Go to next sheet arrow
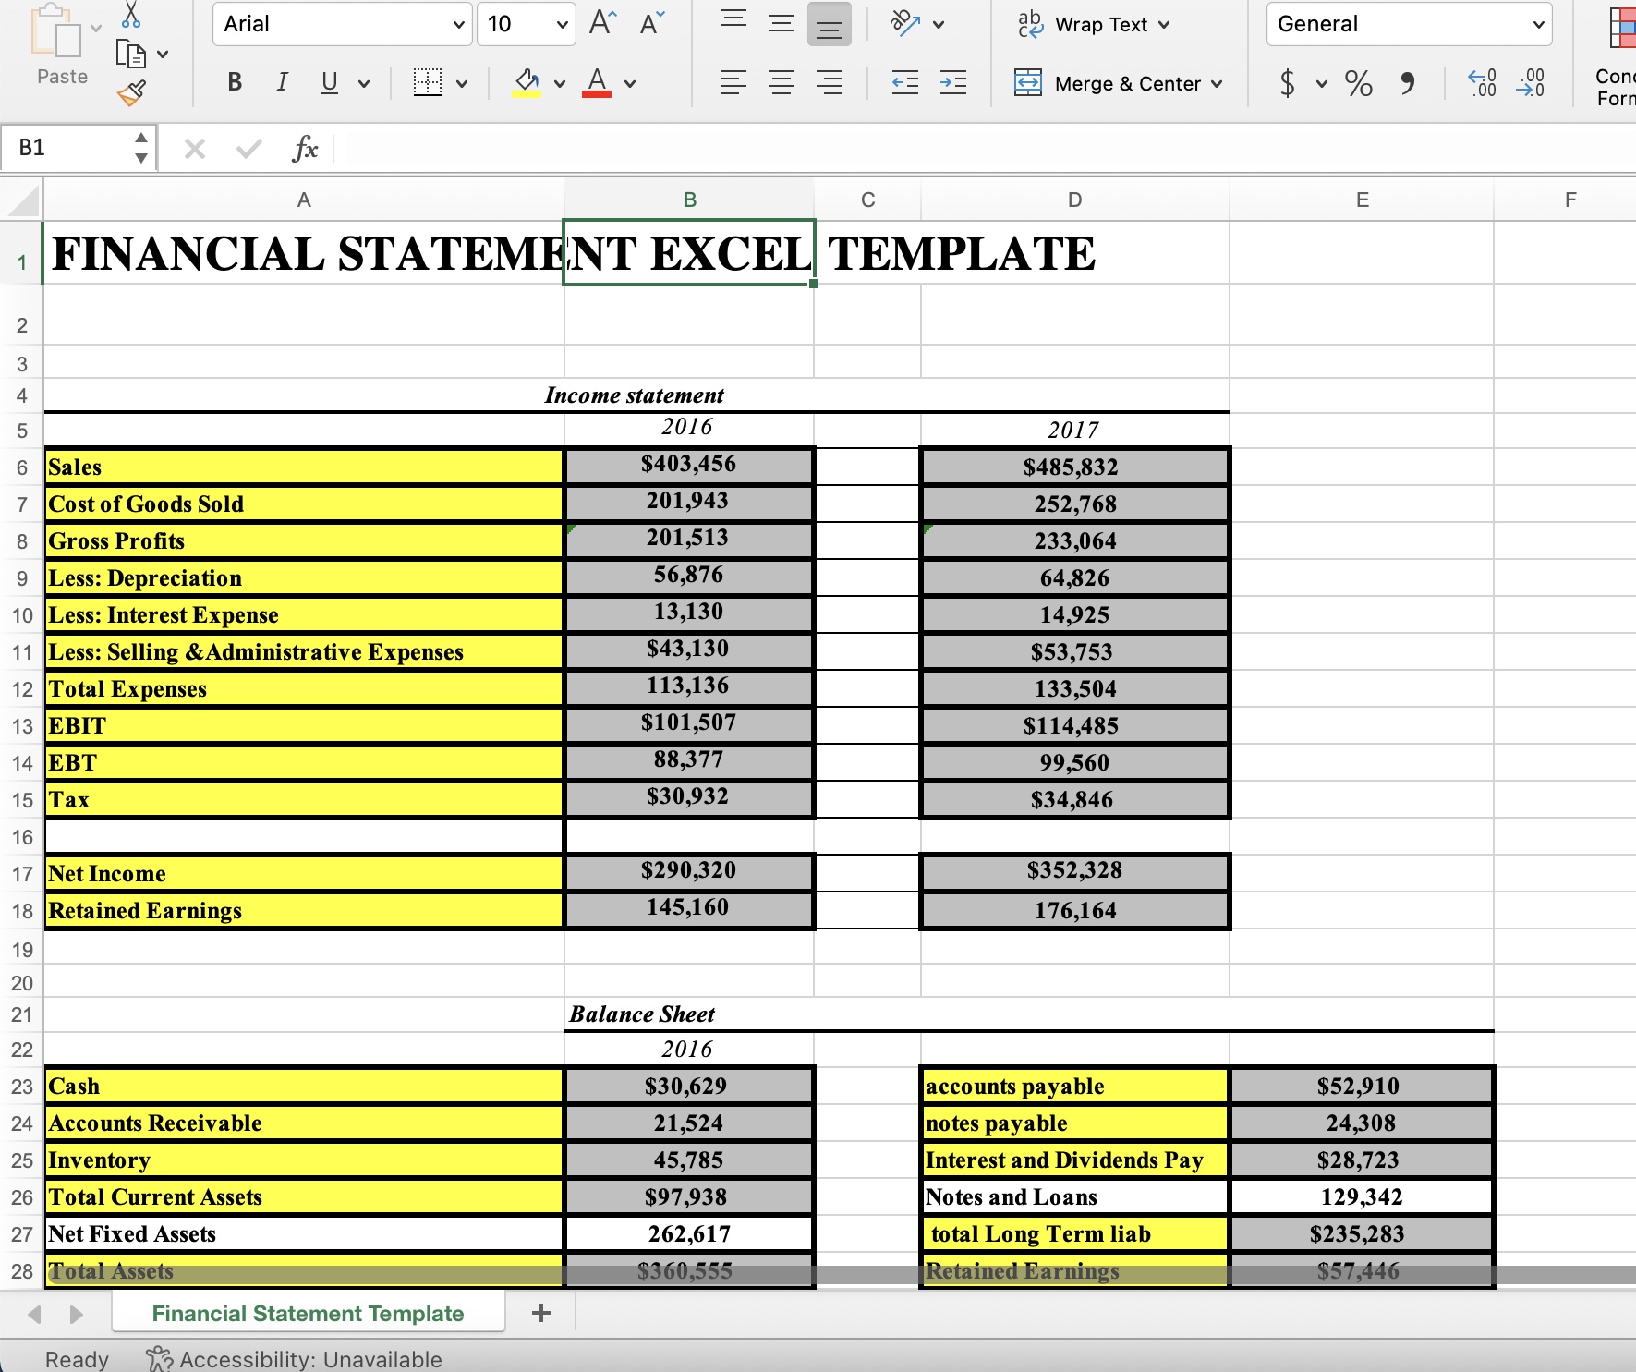Viewport: 1636px width, 1372px height. (x=77, y=1314)
